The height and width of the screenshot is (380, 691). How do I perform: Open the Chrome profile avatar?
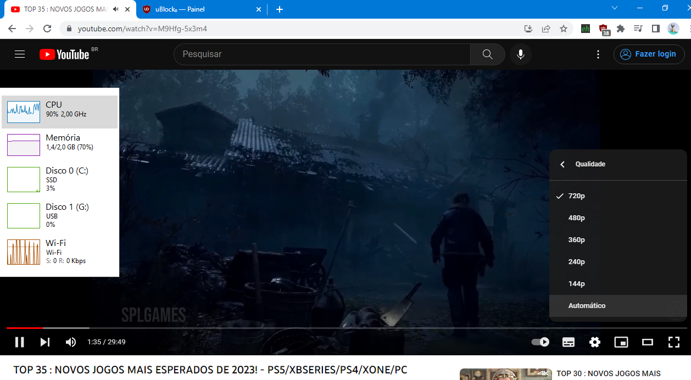point(673,29)
